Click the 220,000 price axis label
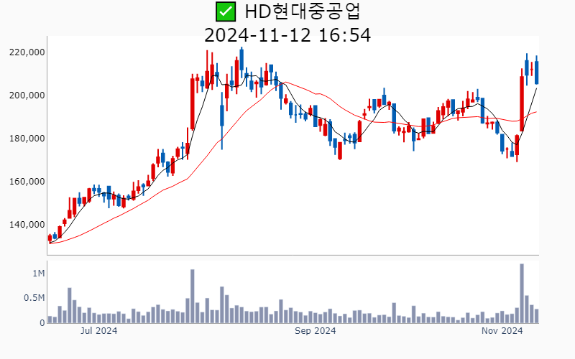The width and height of the screenshot is (575, 359). (x=27, y=52)
